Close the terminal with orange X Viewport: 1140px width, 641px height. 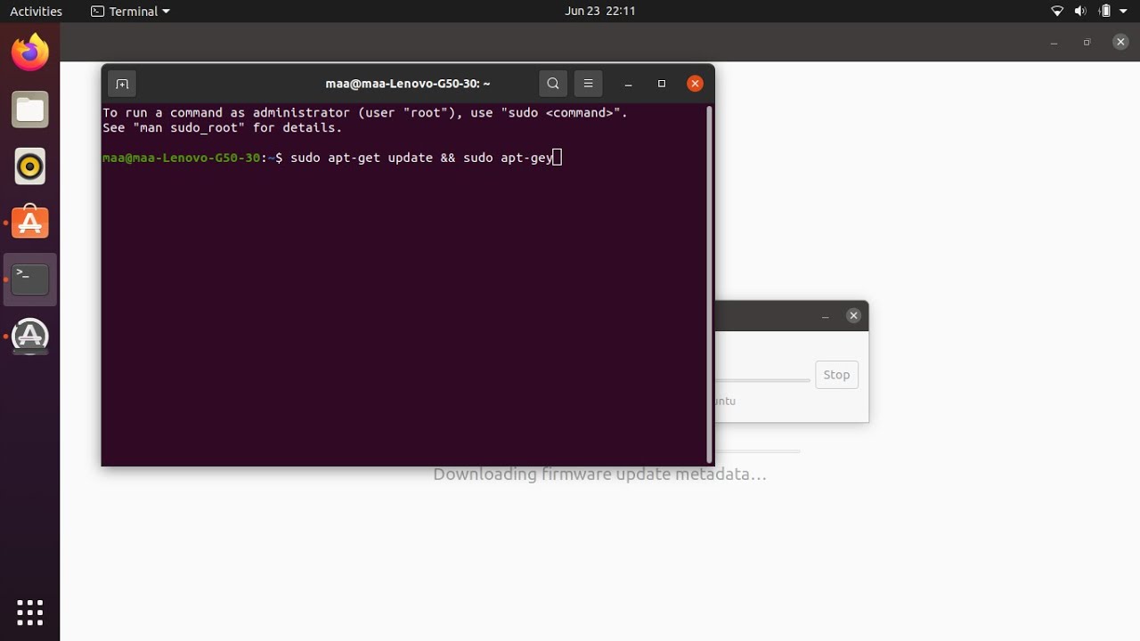coord(696,84)
